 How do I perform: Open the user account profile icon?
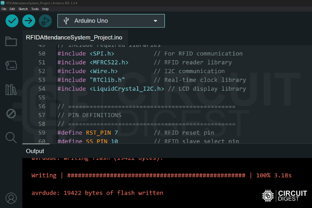[x=11, y=198]
